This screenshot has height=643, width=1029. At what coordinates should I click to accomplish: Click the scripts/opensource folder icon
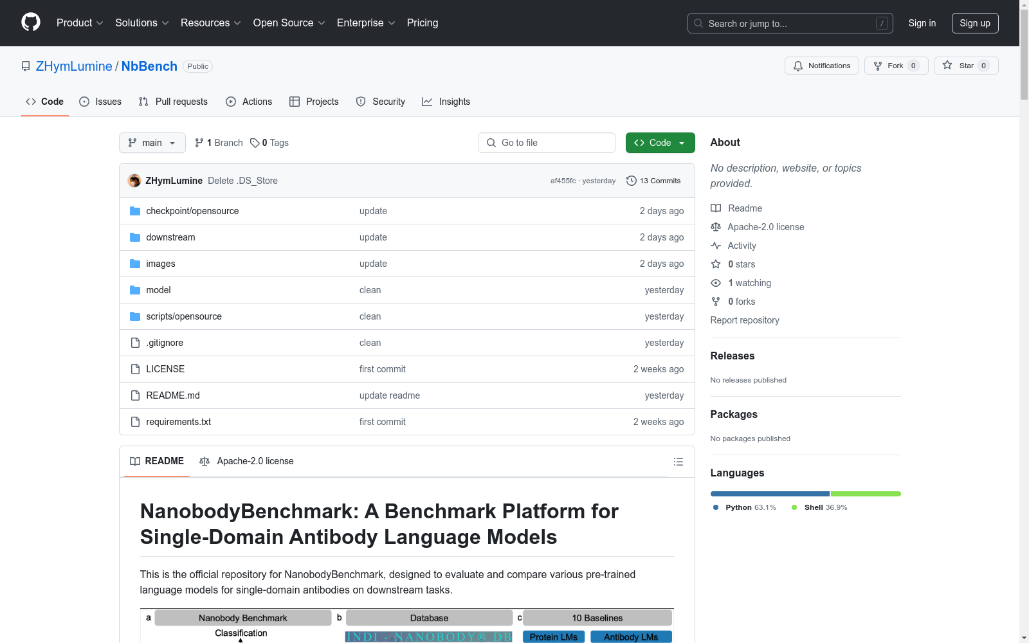click(x=135, y=316)
